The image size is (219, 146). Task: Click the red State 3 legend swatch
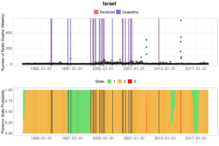(x=130, y=82)
